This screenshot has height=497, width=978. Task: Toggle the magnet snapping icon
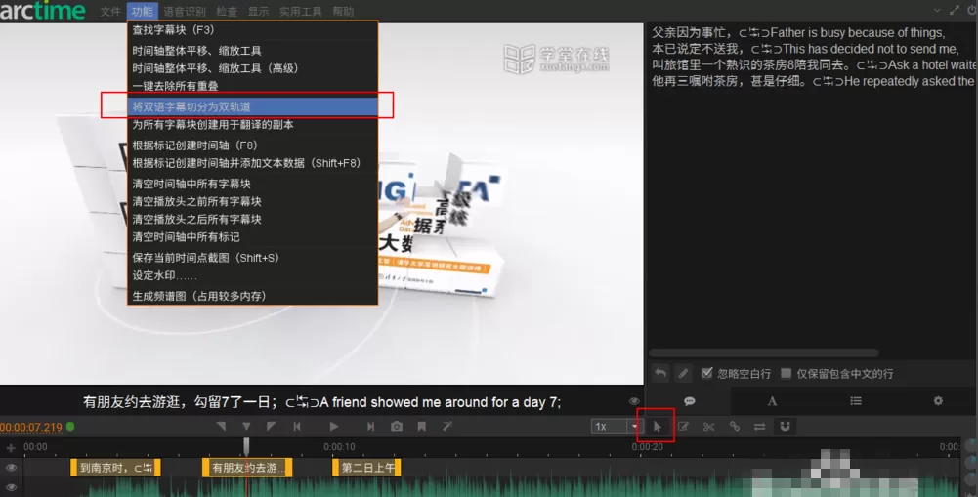785,427
